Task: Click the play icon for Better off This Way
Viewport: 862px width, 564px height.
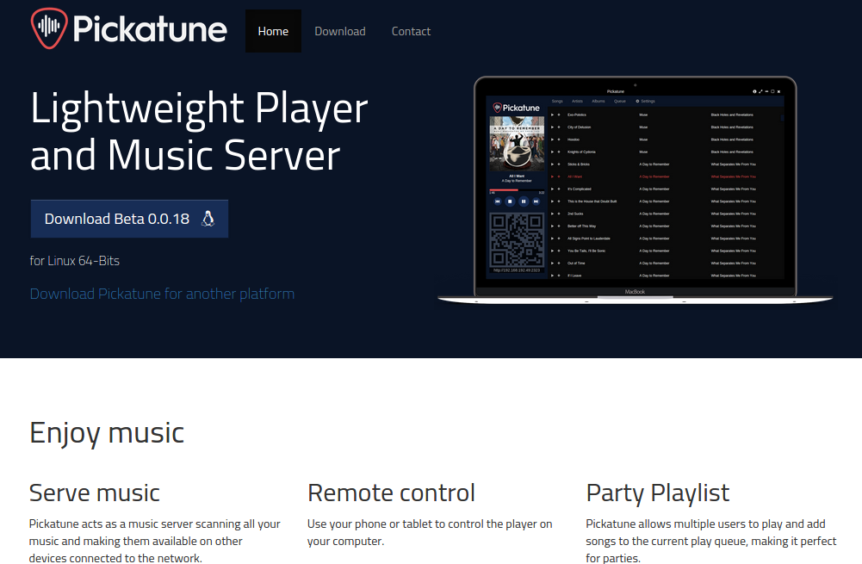Action: click(553, 226)
